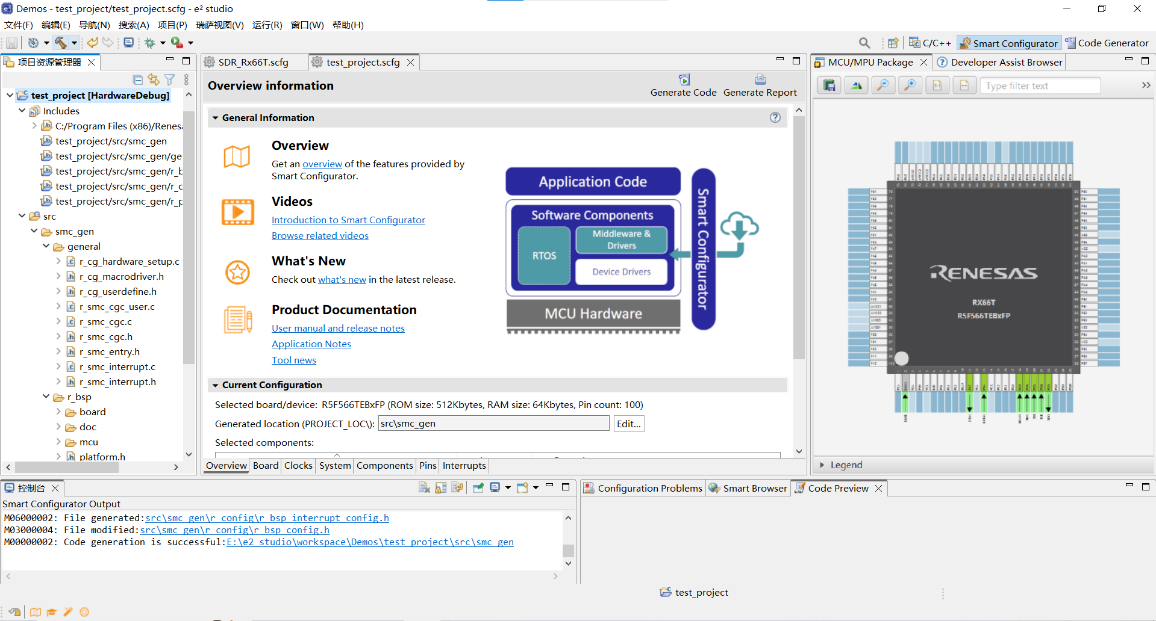The height and width of the screenshot is (621, 1156).
Task: Open Introduction to Smart Configurator link
Action: 348,220
